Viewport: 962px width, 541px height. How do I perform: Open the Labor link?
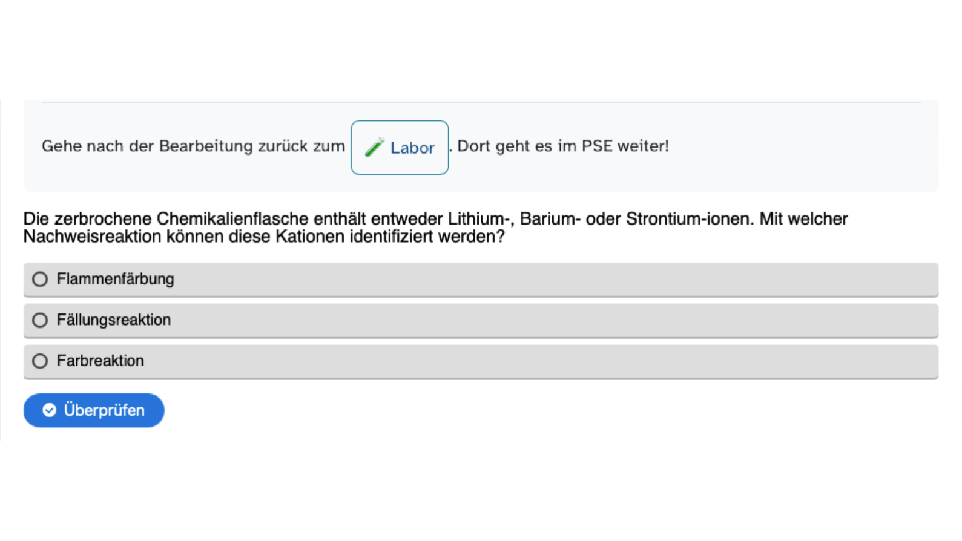pos(412,148)
